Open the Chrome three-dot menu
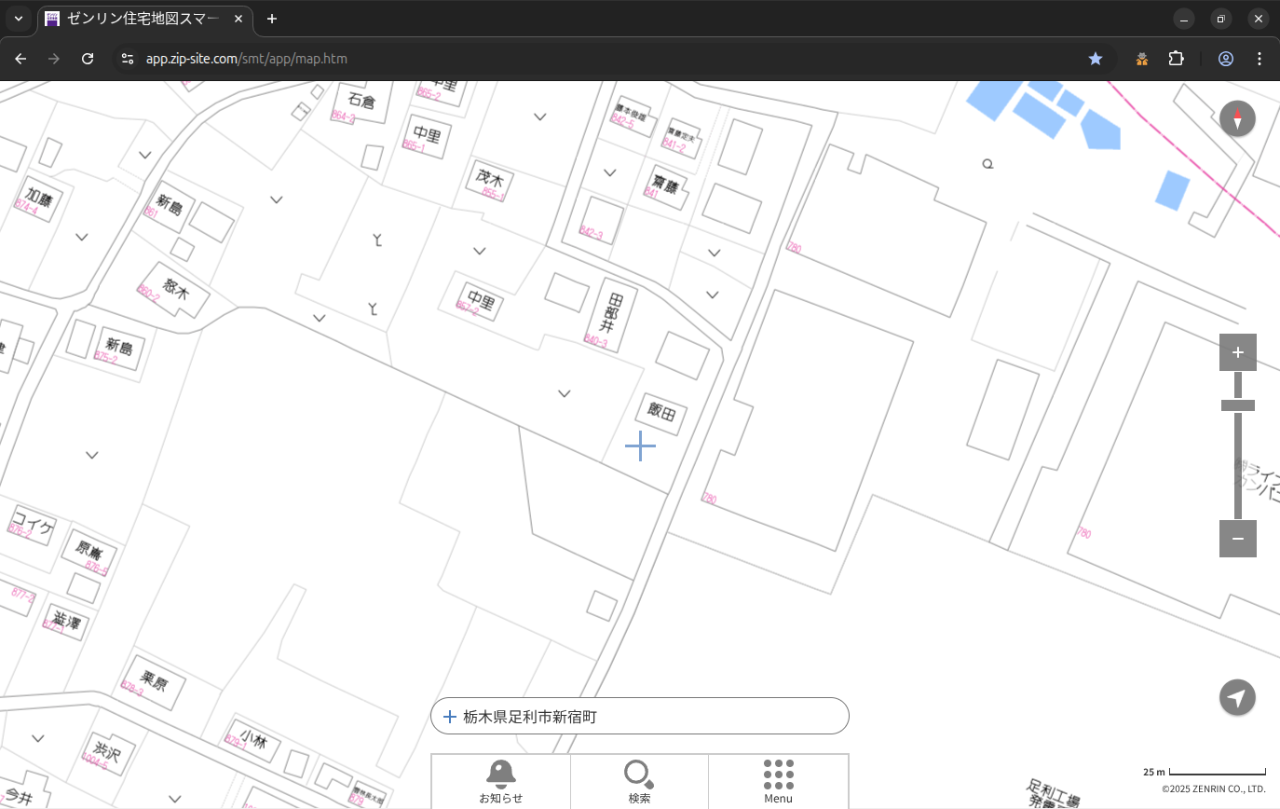This screenshot has height=809, width=1280. tap(1260, 59)
